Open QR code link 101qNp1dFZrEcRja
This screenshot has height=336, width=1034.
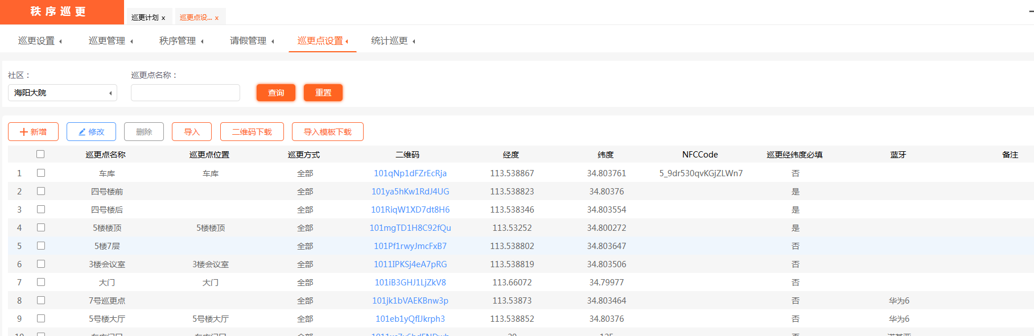410,173
